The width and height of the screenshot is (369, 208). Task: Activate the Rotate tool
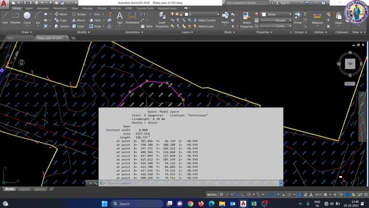point(79,14)
